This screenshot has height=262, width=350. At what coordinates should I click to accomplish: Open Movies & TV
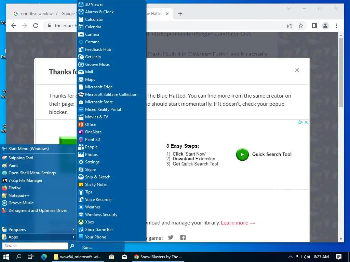[112, 117]
